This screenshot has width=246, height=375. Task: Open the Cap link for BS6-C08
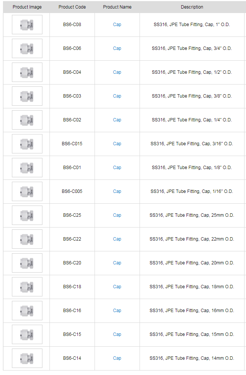coord(117,25)
